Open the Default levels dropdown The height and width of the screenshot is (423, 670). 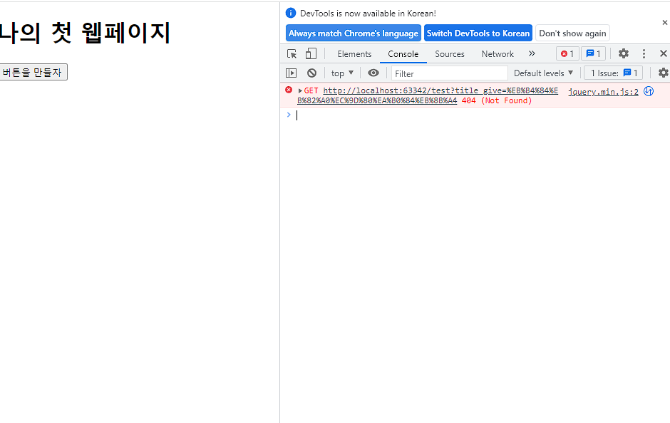point(543,73)
